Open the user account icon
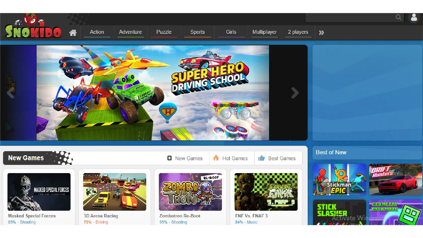 pyautogui.click(x=414, y=18)
